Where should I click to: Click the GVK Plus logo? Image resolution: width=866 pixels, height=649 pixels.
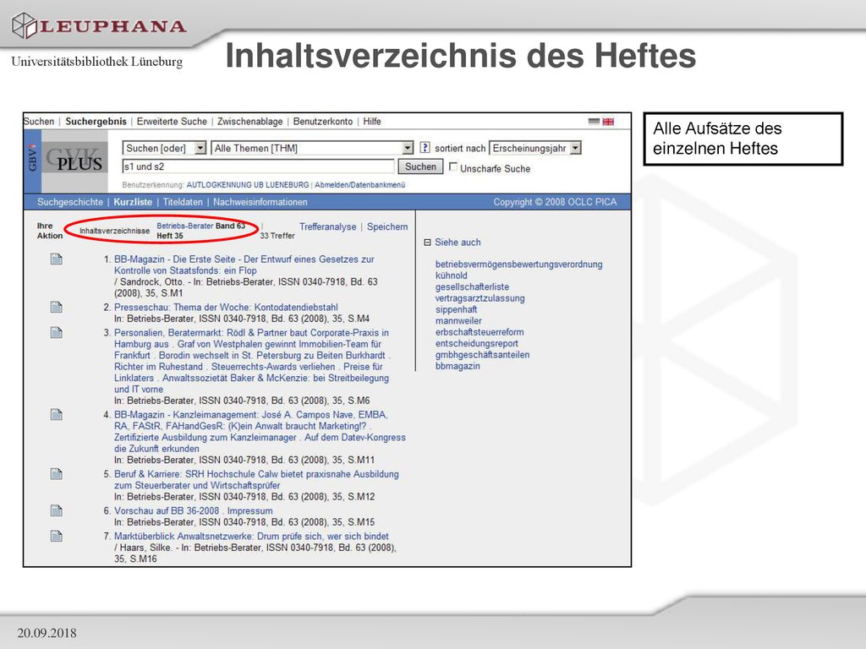(73, 160)
